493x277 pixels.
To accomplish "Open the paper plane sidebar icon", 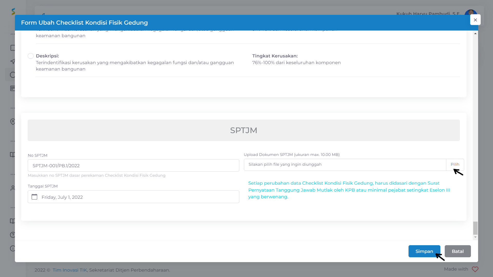I will click(13, 61).
